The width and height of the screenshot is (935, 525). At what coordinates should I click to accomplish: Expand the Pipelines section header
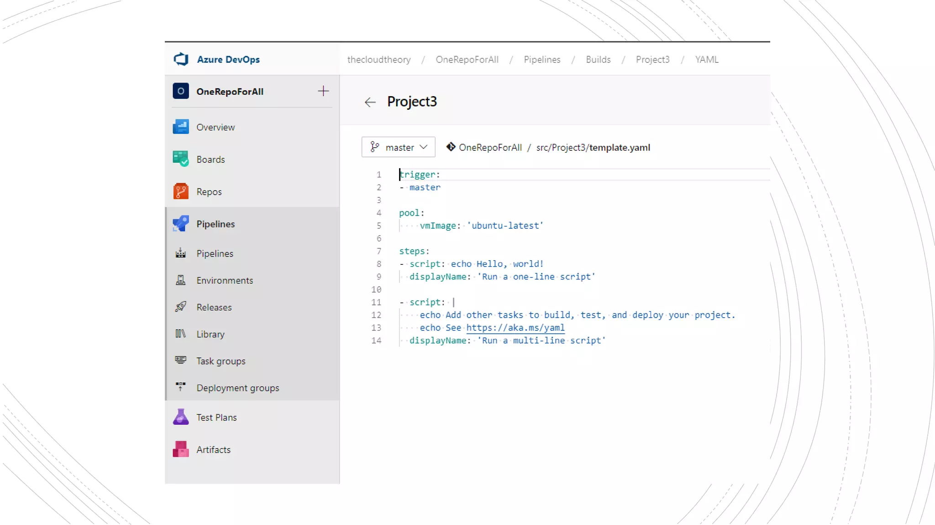pyautogui.click(x=215, y=224)
